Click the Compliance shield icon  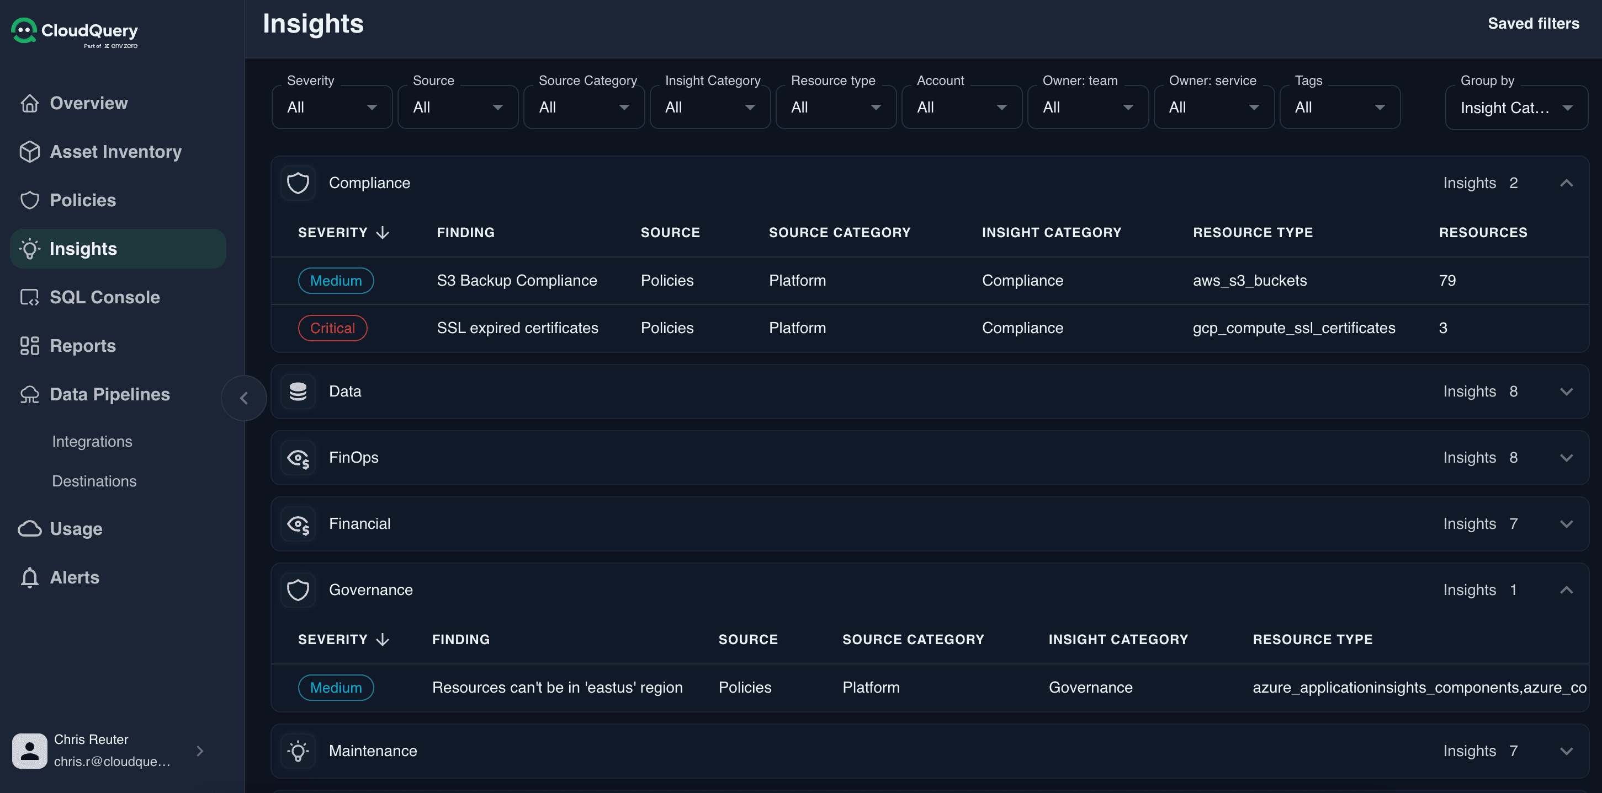[299, 183]
